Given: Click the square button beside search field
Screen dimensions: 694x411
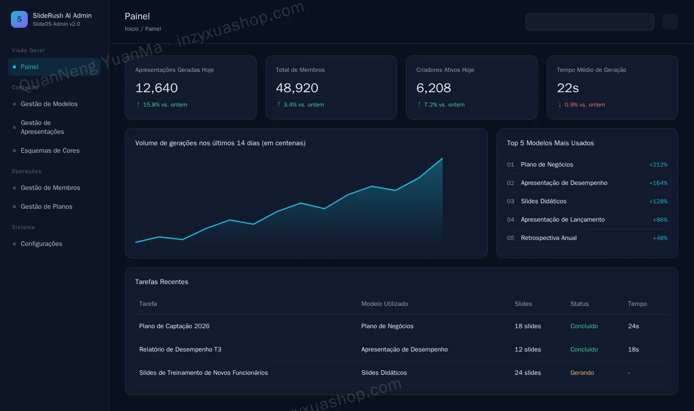Looking at the screenshot, I should 670,22.
